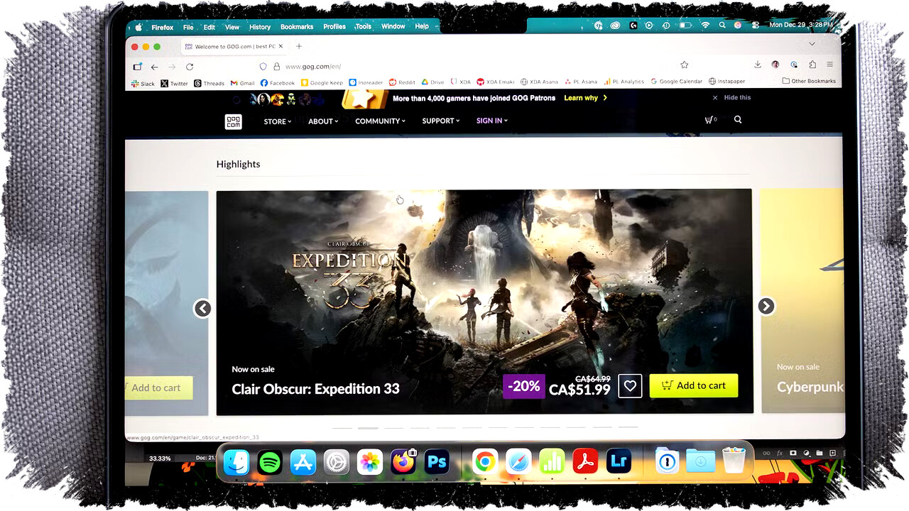Open the COMMUNITY dropdown menu
The width and height of the screenshot is (909, 511).
pos(379,121)
